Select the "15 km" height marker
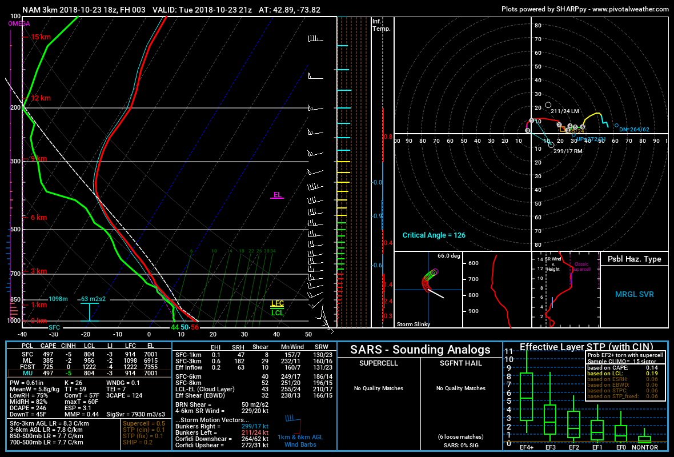 tap(41, 37)
